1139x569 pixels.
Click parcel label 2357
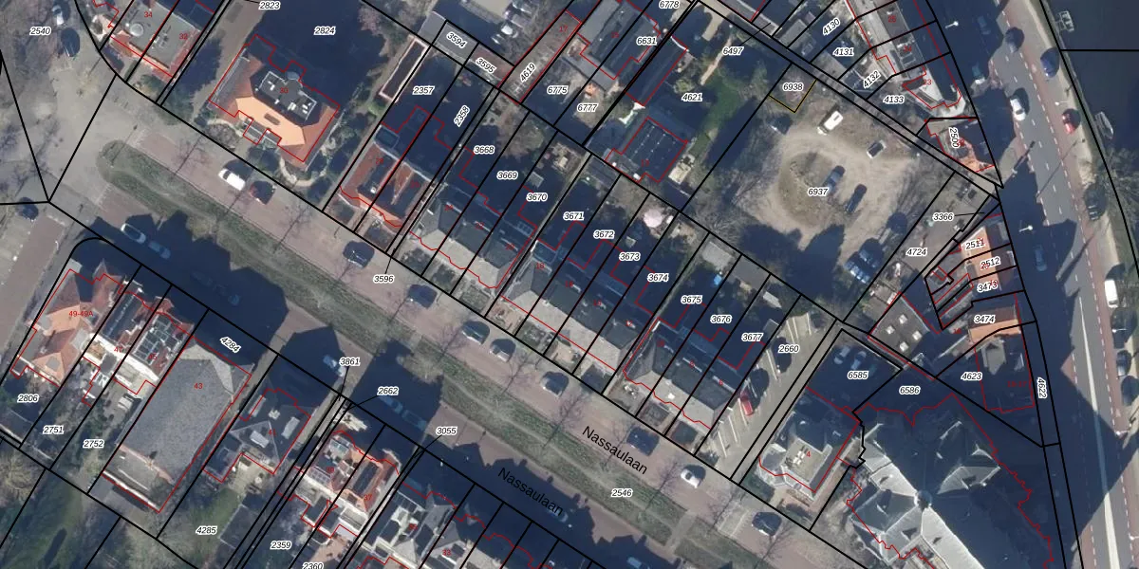click(x=424, y=90)
